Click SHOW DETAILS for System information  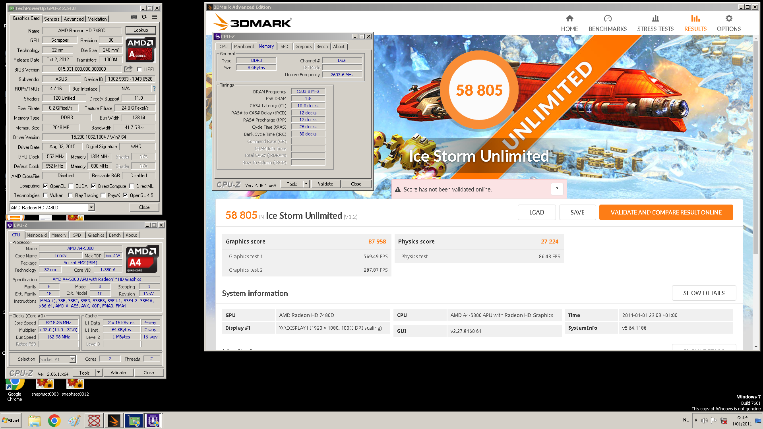704,293
